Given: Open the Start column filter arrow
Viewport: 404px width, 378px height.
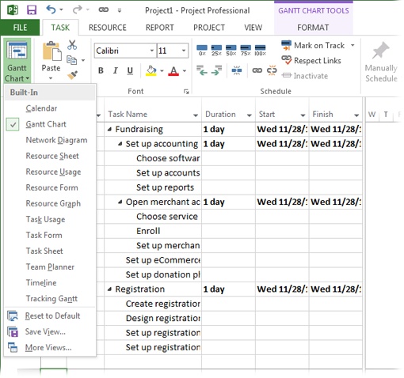Looking at the screenshot, I should [x=303, y=115].
